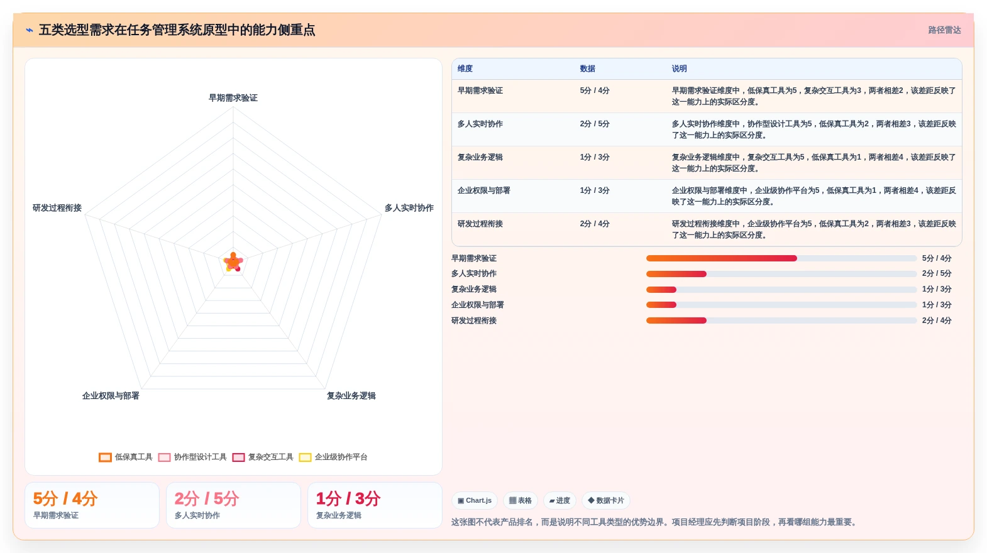Click the 进度 tag chip
This screenshot has height=553, width=987.
(x=560, y=501)
